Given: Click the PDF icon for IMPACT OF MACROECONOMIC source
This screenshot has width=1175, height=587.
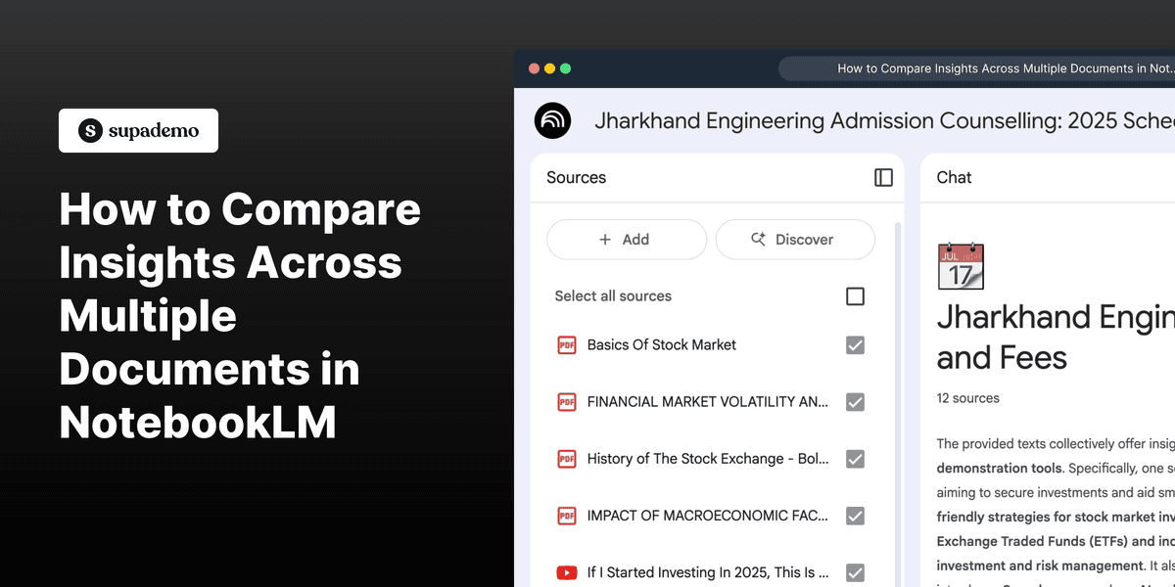Looking at the screenshot, I should [566, 516].
